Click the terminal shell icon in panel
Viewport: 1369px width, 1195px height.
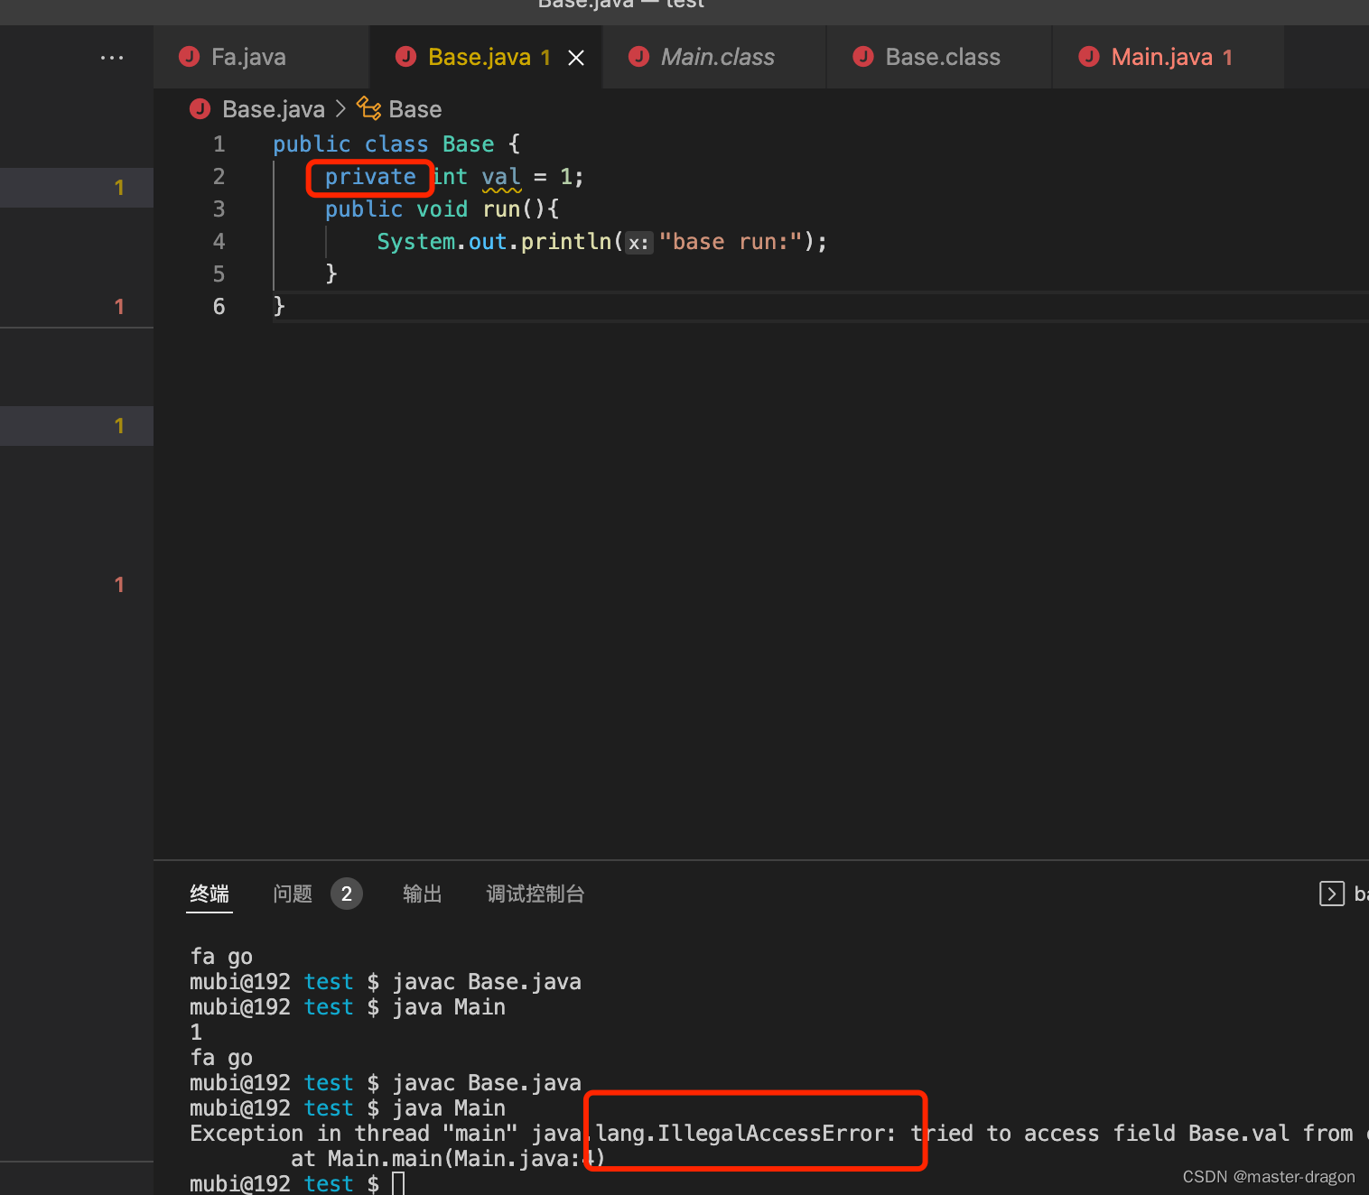1332,894
